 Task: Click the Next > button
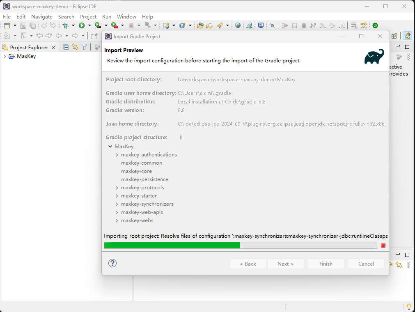286,264
